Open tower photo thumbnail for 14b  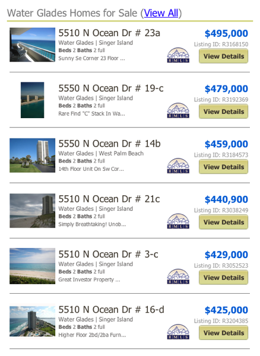point(32,155)
